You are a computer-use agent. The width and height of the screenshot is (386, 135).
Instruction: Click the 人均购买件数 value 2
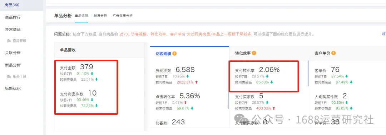point(345,96)
